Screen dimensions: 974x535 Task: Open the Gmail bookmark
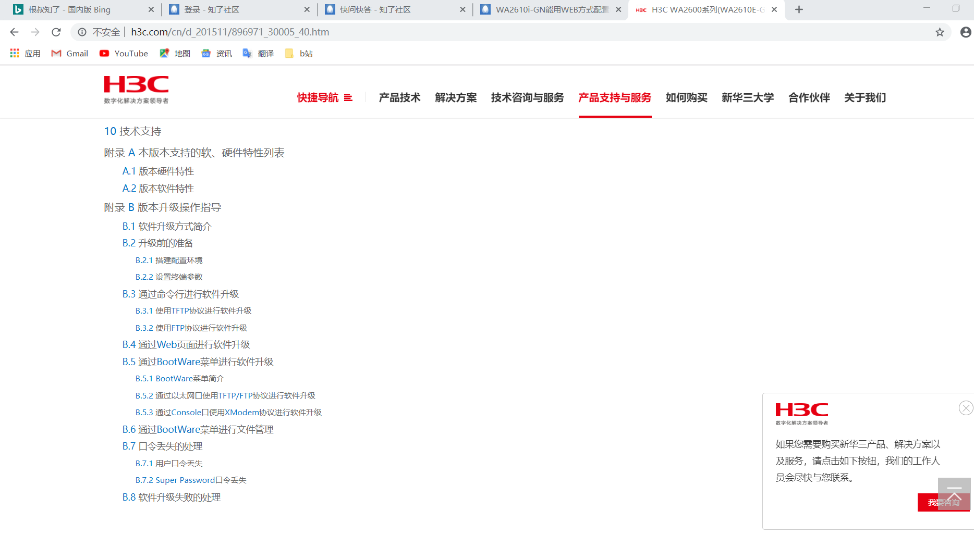tap(69, 53)
